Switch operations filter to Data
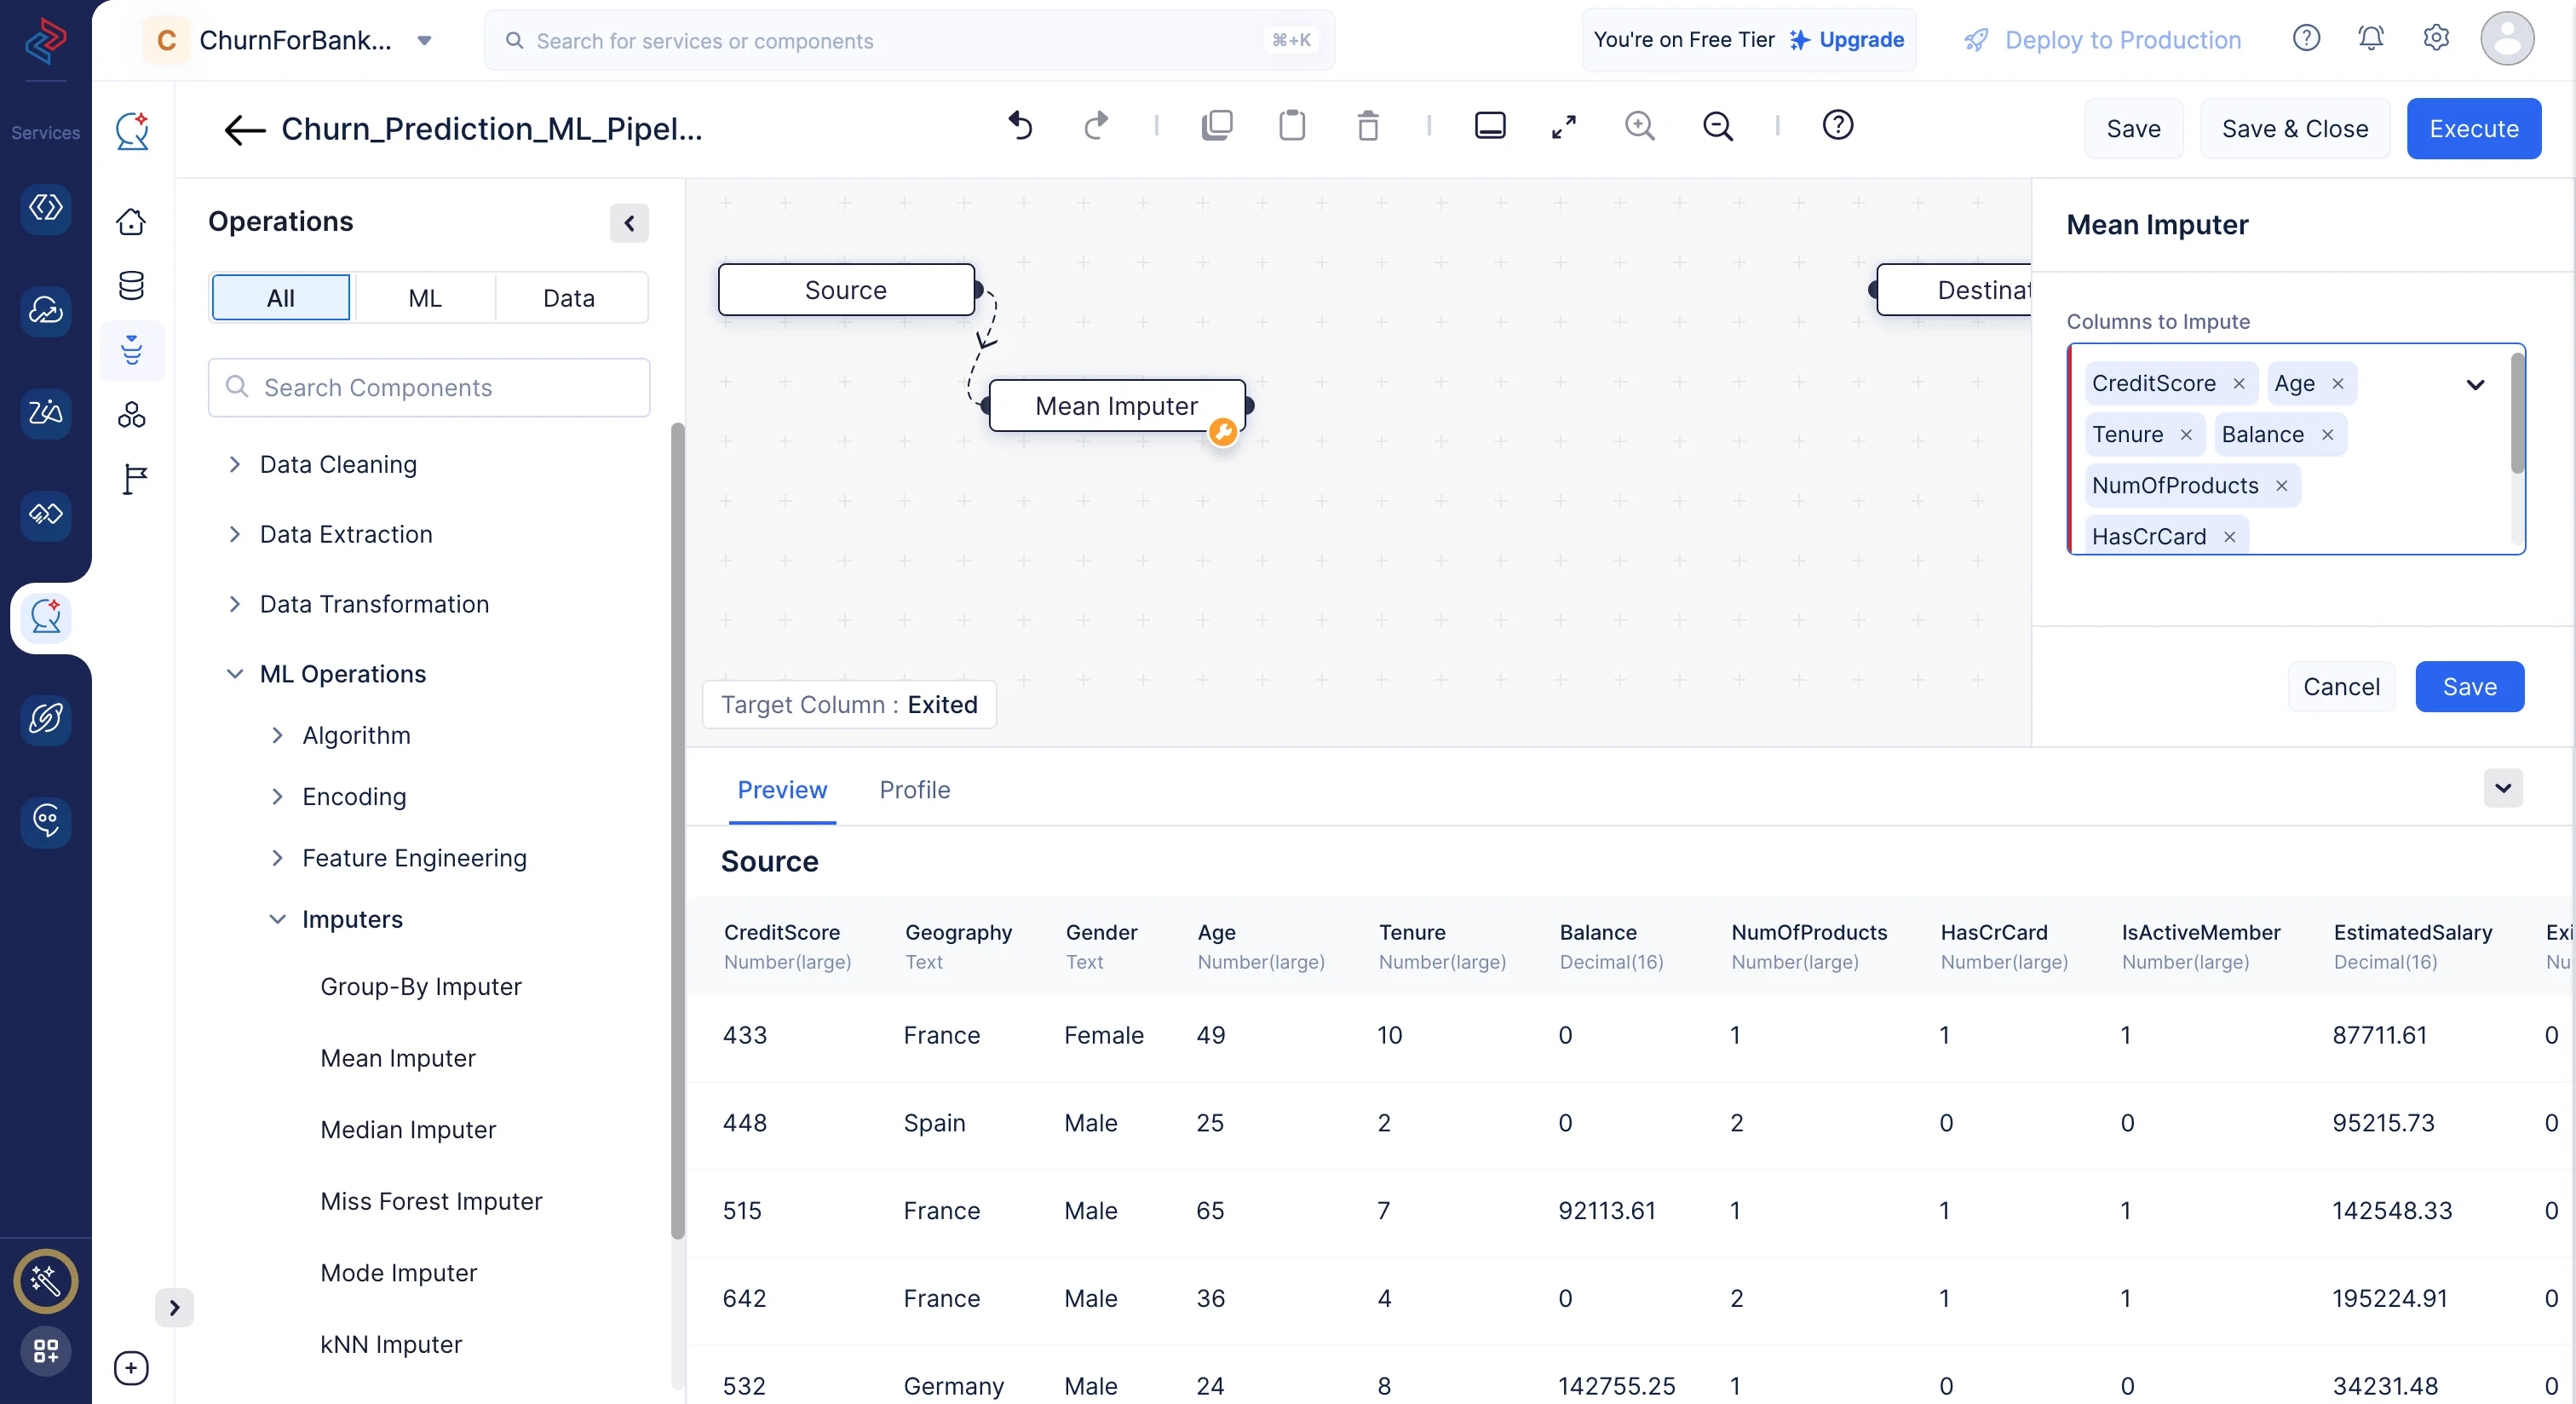The height and width of the screenshot is (1404, 2576). click(x=568, y=298)
